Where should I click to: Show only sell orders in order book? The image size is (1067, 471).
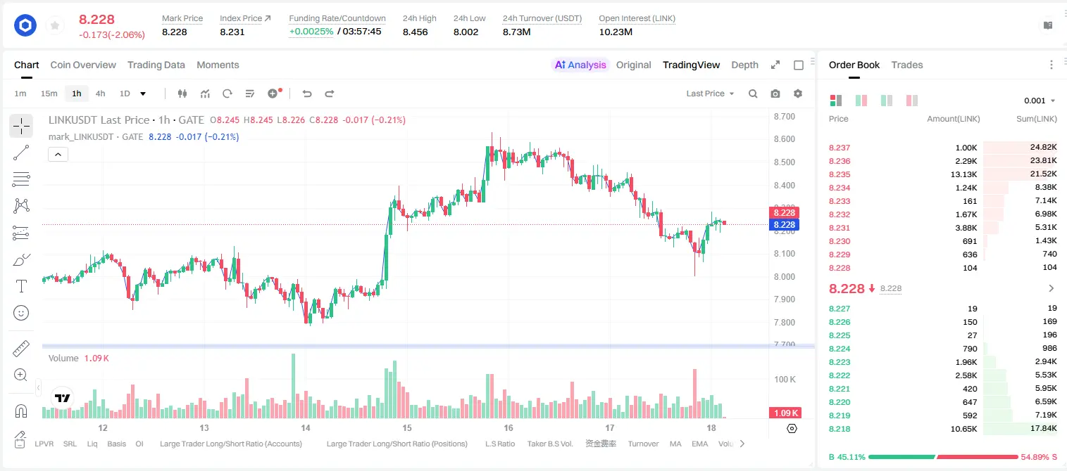(x=912, y=101)
